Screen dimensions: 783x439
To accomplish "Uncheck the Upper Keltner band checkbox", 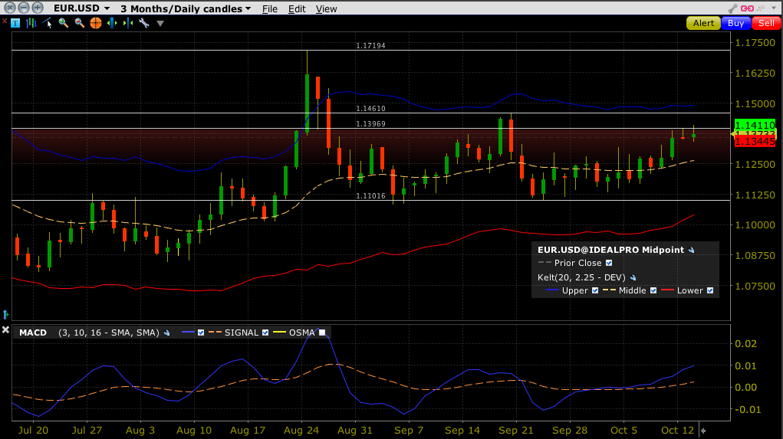I will (x=595, y=290).
